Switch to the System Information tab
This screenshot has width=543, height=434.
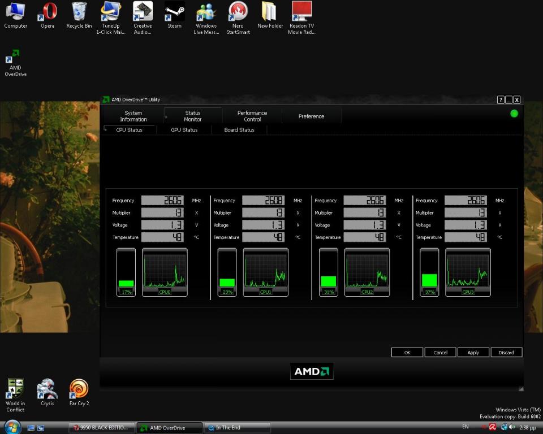pos(133,116)
